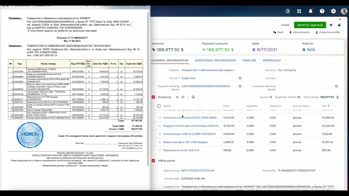The image size is (349, 196).
Task: Add a column with header plus icon
Action: (329, 106)
